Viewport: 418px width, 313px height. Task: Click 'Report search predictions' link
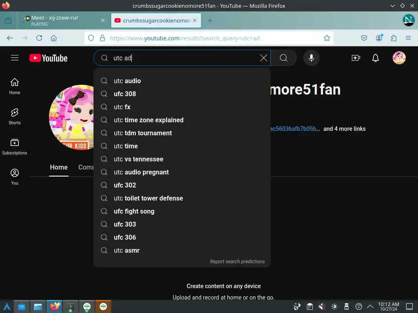click(x=237, y=262)
